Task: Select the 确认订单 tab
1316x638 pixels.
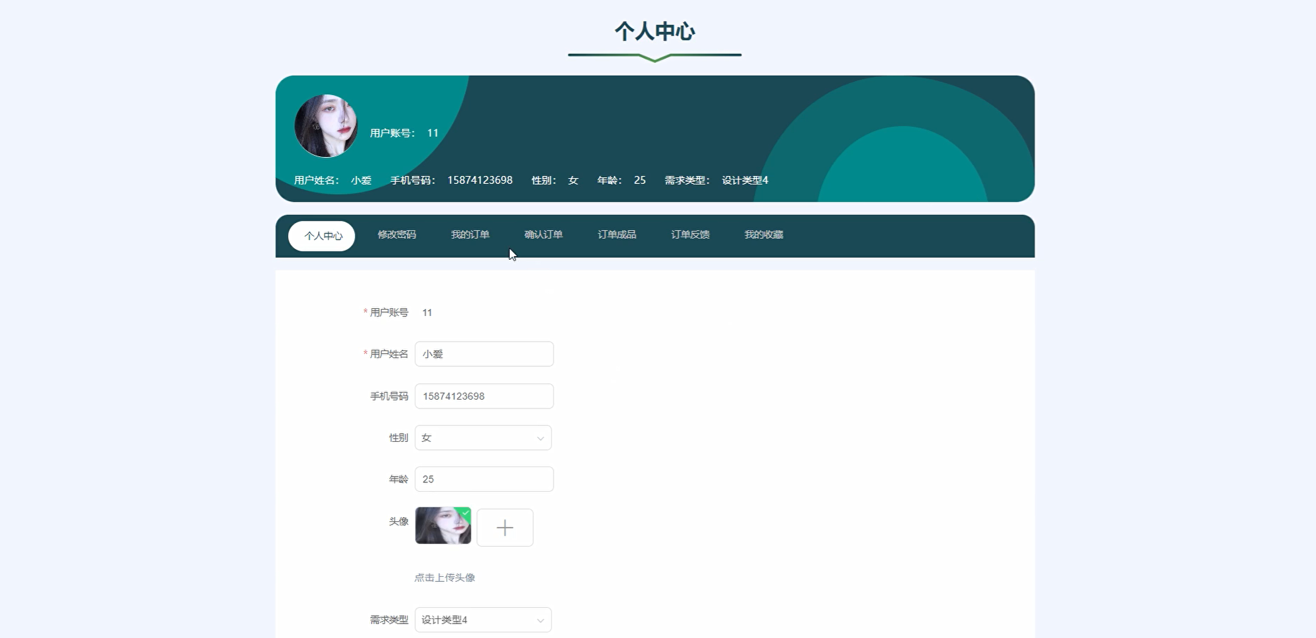Action: point(543,235)
